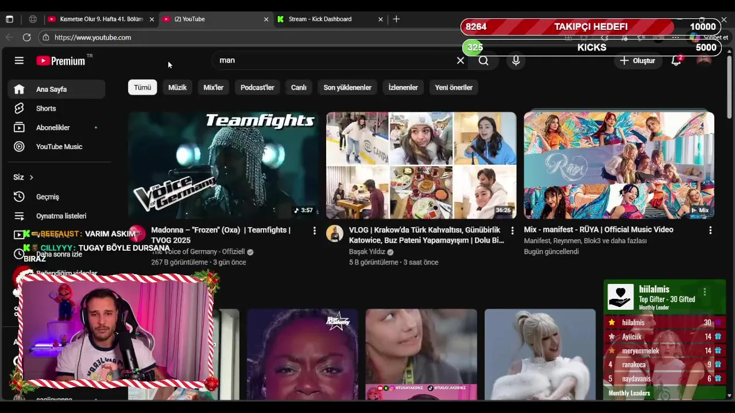Image resolution: width=735 pixels, height=413 pixels.
Task: Open more options for Krakow VLOG video
Action: pos(512,231)
